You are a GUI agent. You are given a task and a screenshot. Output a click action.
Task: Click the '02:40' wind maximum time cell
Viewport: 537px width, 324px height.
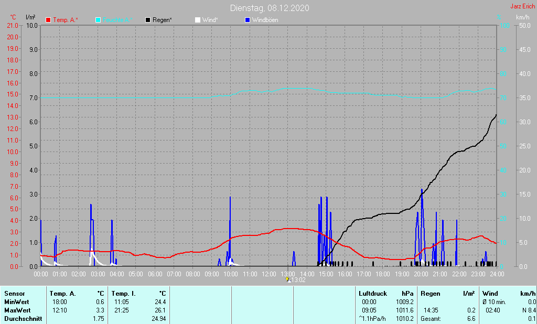pyautogui.click(x=493, y=310)
